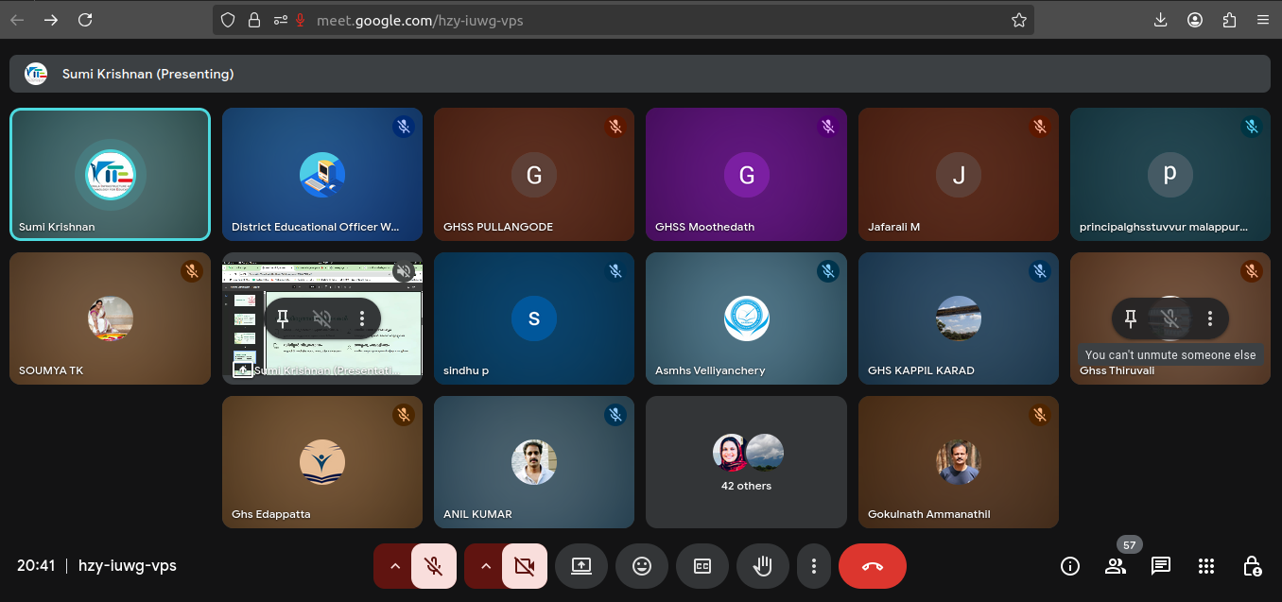
Task: Expand audio settings chevron beside microphone
Action: pos(395,566)
